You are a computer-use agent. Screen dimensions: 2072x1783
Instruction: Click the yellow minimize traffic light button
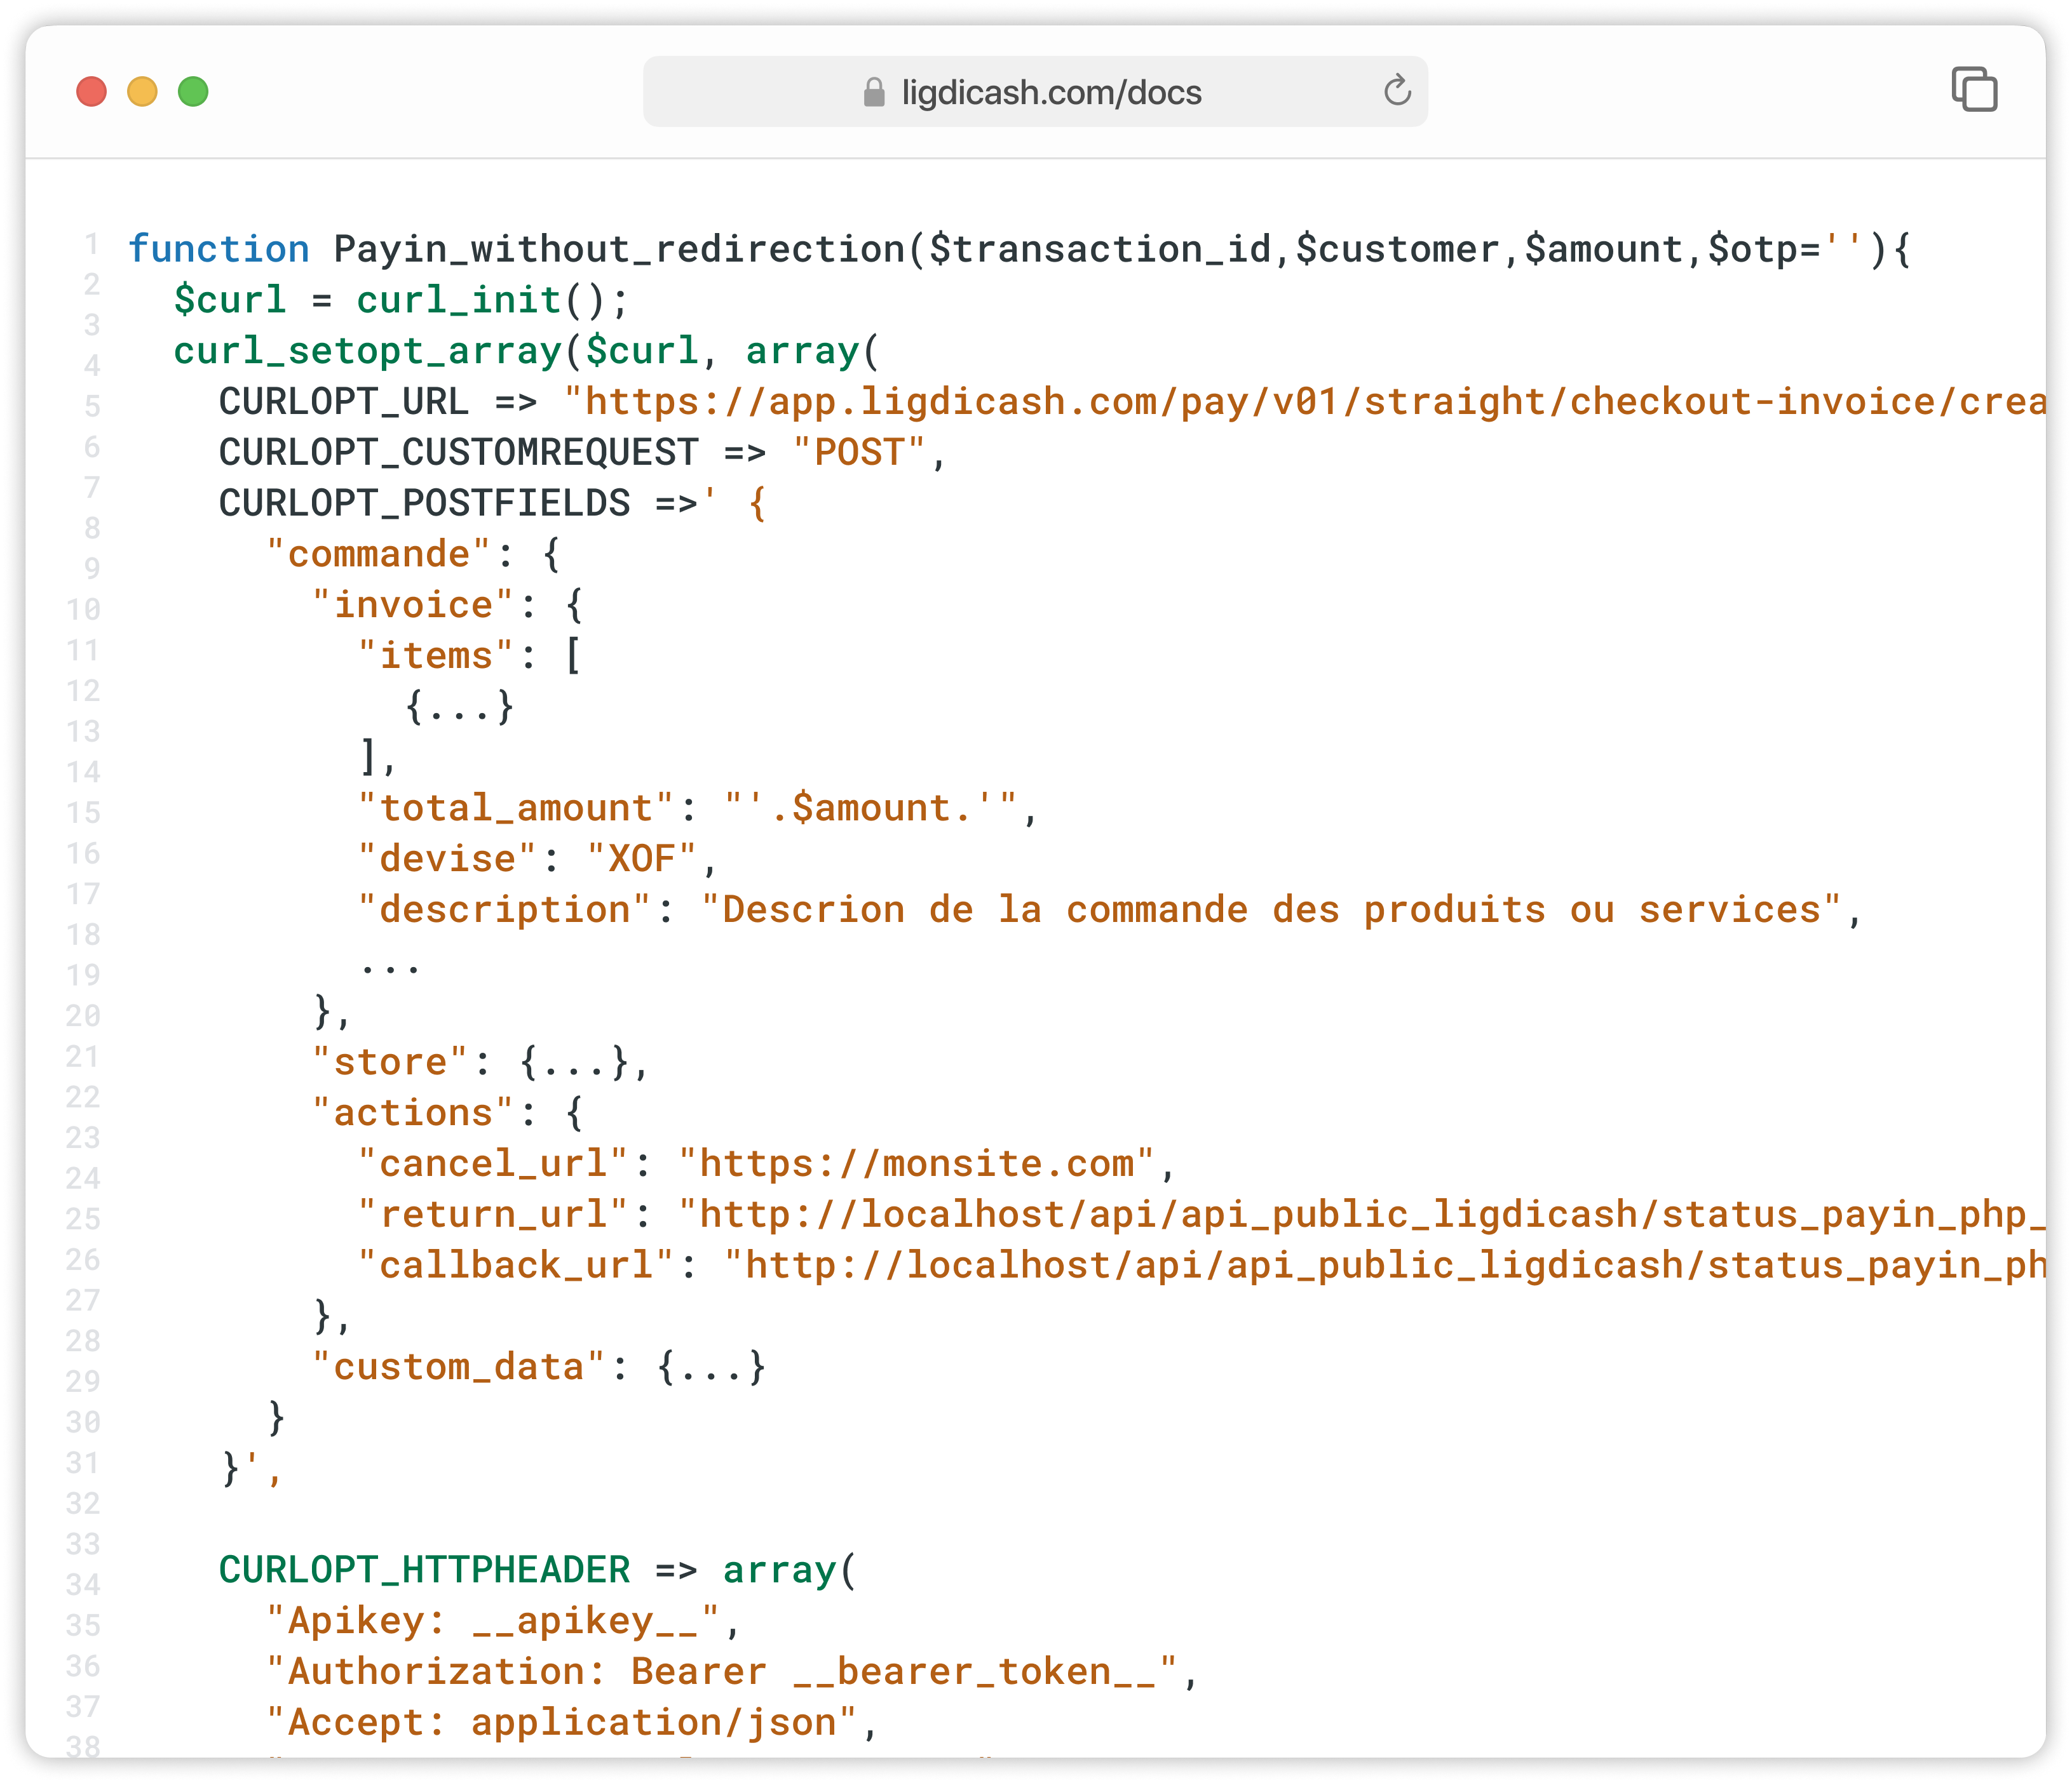click(141, 91)
